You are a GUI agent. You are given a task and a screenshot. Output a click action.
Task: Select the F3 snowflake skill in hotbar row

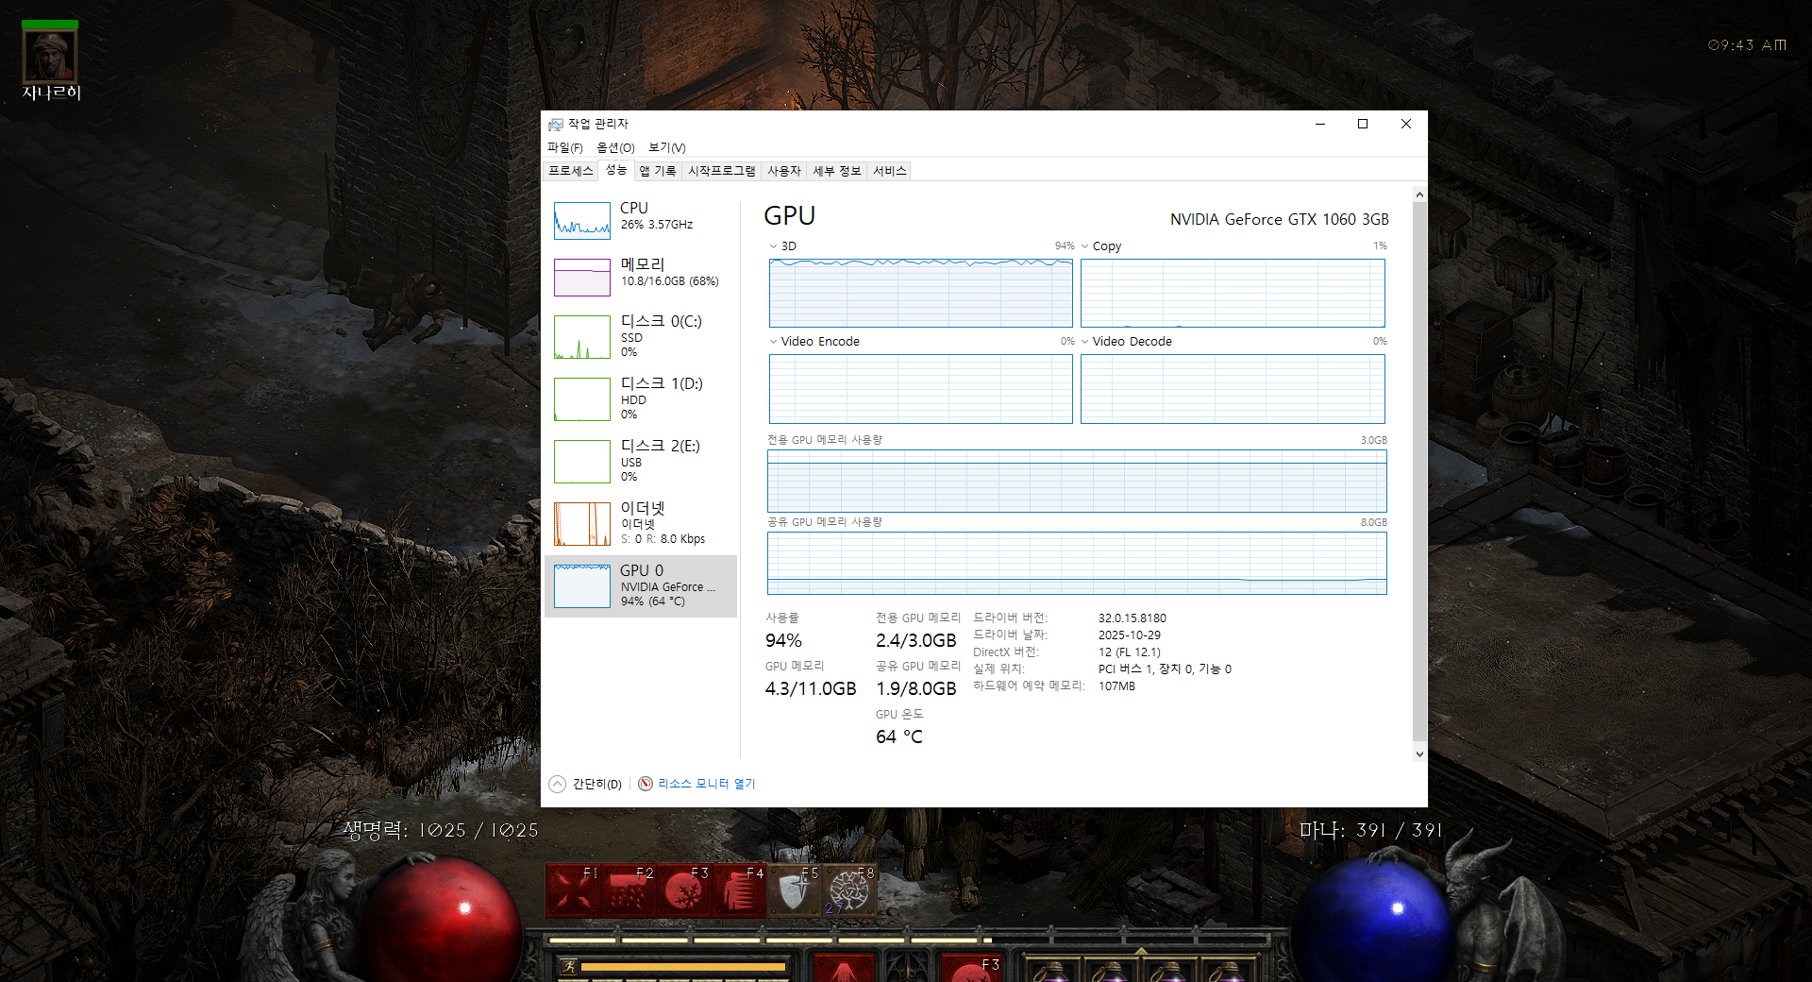point(683,890)
